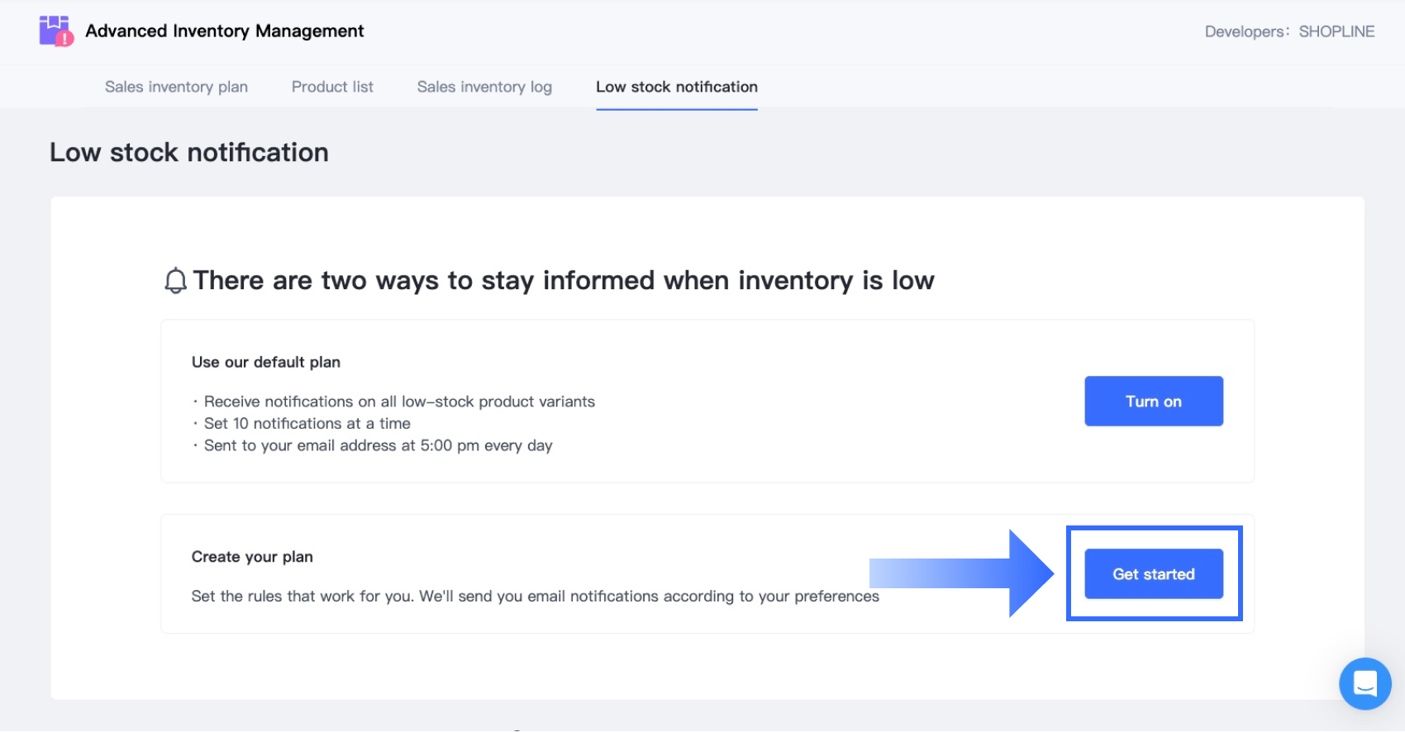Click the bell icon beside the heading
Screen dimensions: 1405x732
tap(175, 281)
